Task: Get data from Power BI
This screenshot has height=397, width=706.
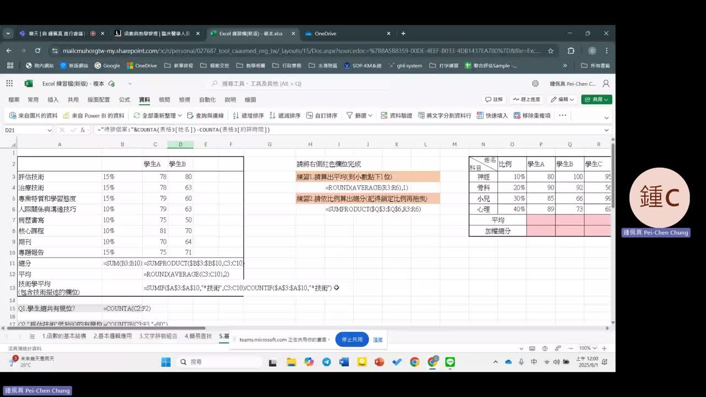Action: 94,116
